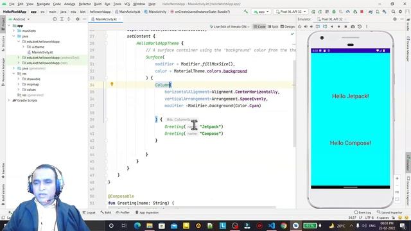
Task: Expand drawable folder
Action: [19, 79]
